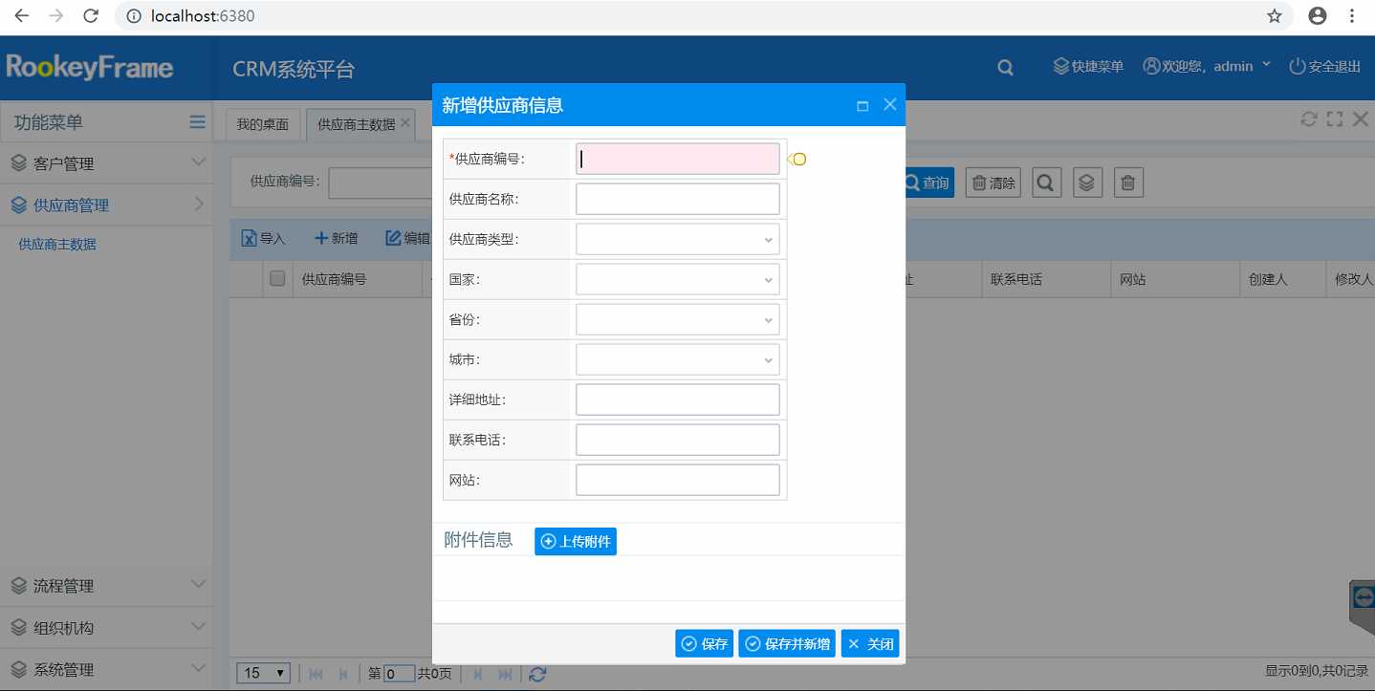1375x691 pixels.
Task: Click the RookeyFrame logo
Action: (90, 67)
